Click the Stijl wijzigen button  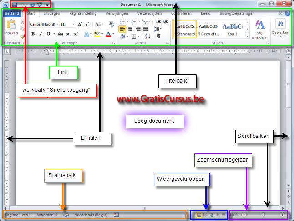tap(260, 29)
